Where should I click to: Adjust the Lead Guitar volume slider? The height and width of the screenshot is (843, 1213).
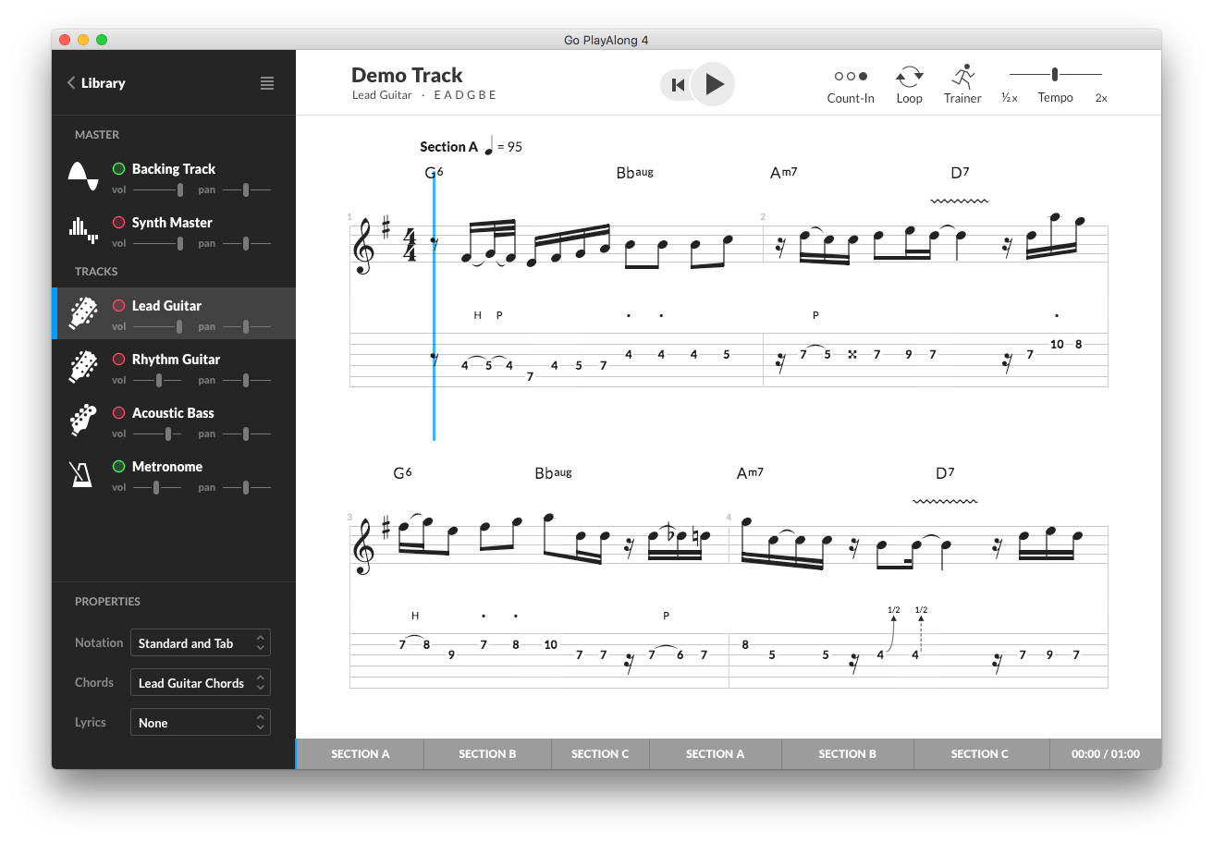point(159,327)
